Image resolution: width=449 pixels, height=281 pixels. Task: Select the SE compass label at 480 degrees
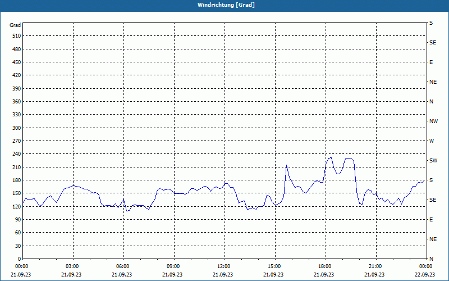(x=433, y=43)
